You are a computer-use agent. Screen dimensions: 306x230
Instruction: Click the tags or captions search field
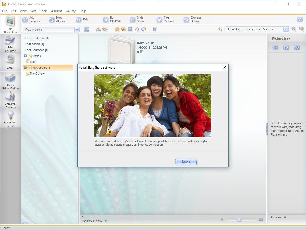point(254,29)
